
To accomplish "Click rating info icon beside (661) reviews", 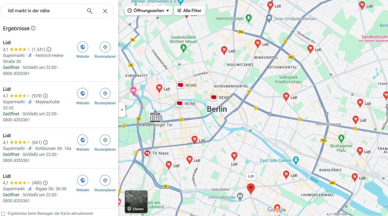I will (x=45, y=143).
